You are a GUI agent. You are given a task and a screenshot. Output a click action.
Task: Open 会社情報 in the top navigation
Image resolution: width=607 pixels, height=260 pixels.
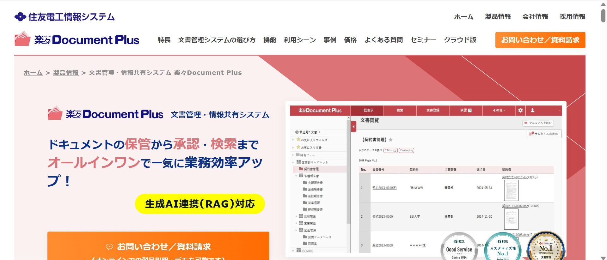click(535, 17)
